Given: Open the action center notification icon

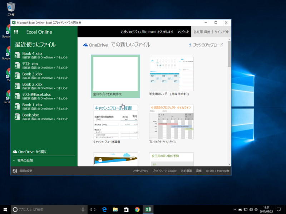Looking at the screenshot, I should (278, 209).
